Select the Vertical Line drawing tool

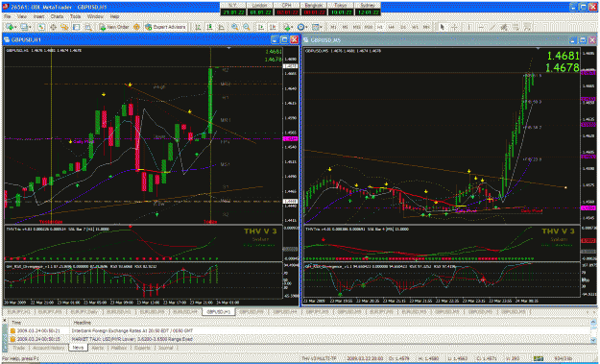point(468,27)
